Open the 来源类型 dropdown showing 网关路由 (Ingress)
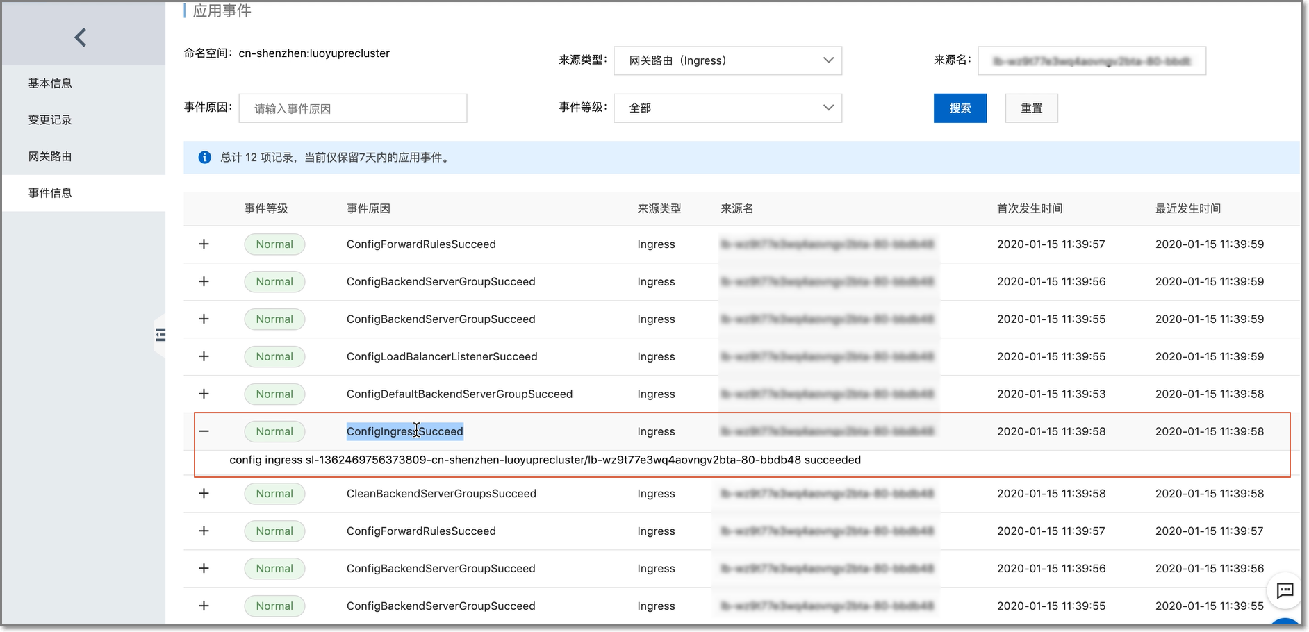Viewport: 1309px width, 632px height. pos(727,60)
